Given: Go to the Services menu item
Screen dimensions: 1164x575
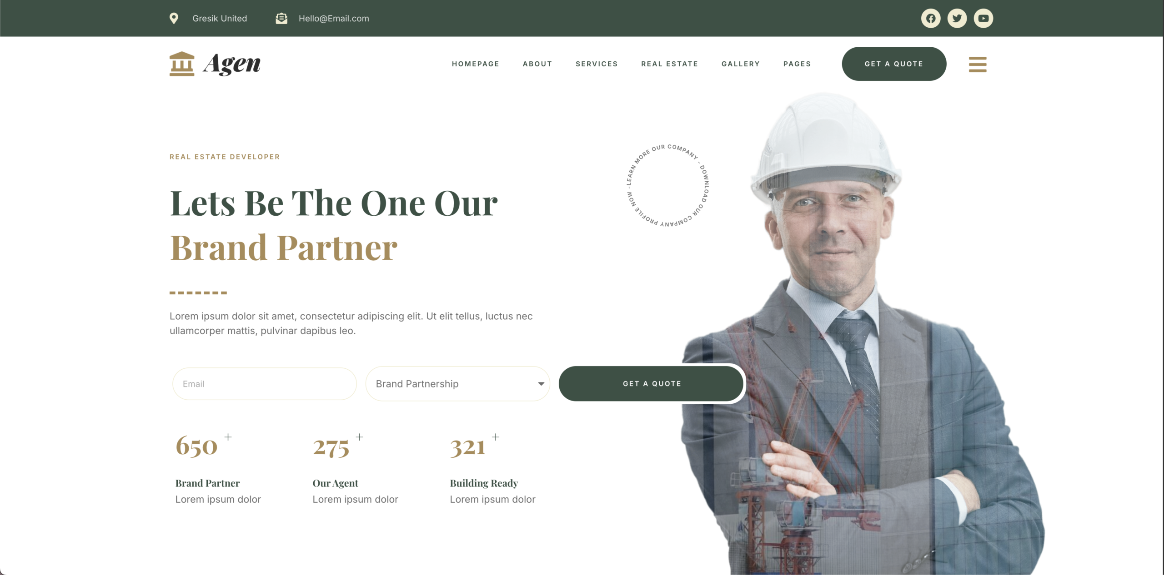Looking at the screenshot, I should [x=597, y=64].
